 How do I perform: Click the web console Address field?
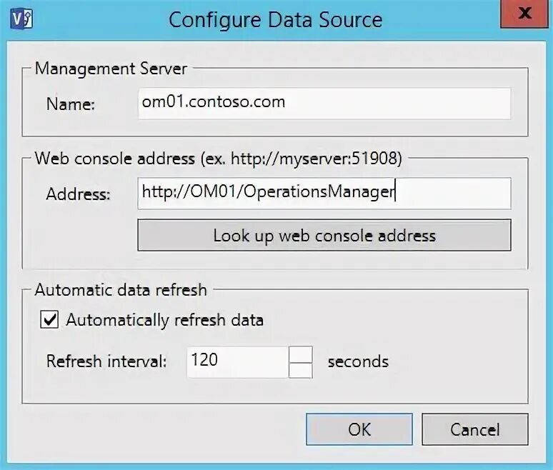324,193
